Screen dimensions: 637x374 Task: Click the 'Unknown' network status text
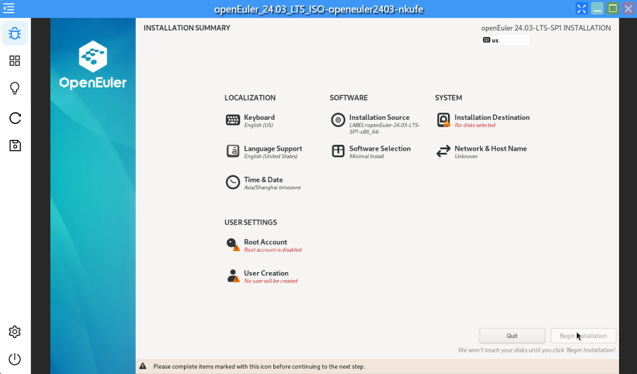tap(466, 156)
